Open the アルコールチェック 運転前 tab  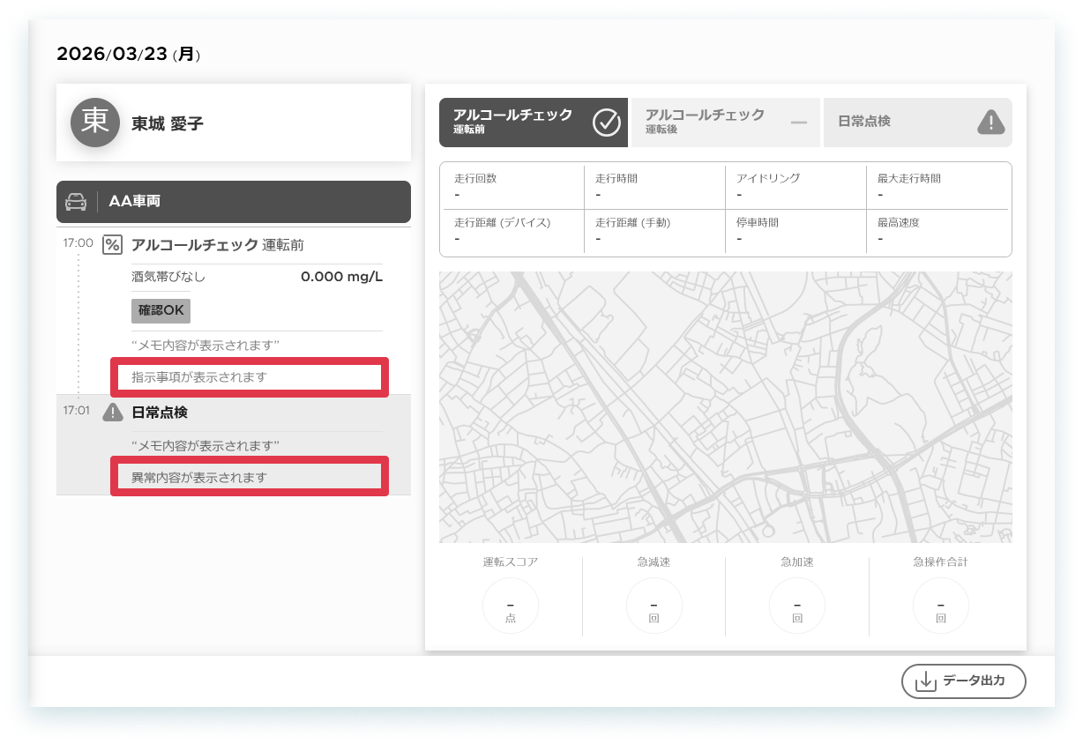[x=534, y=123]
